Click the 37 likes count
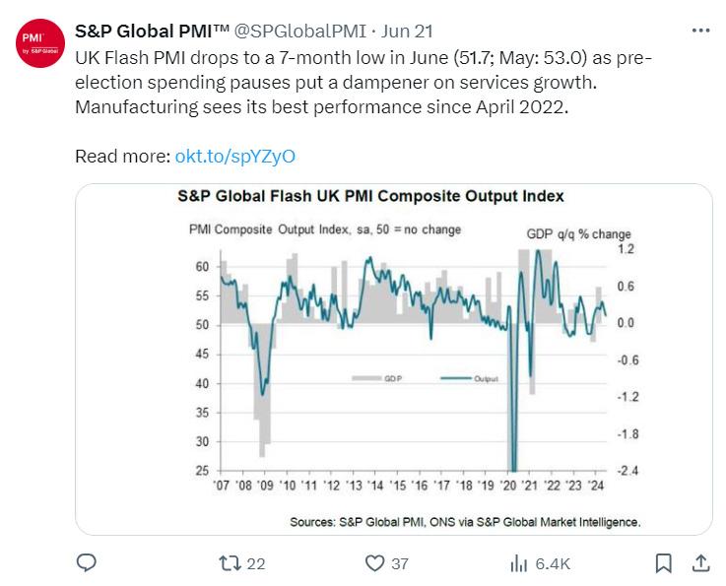 coord(400,563)
